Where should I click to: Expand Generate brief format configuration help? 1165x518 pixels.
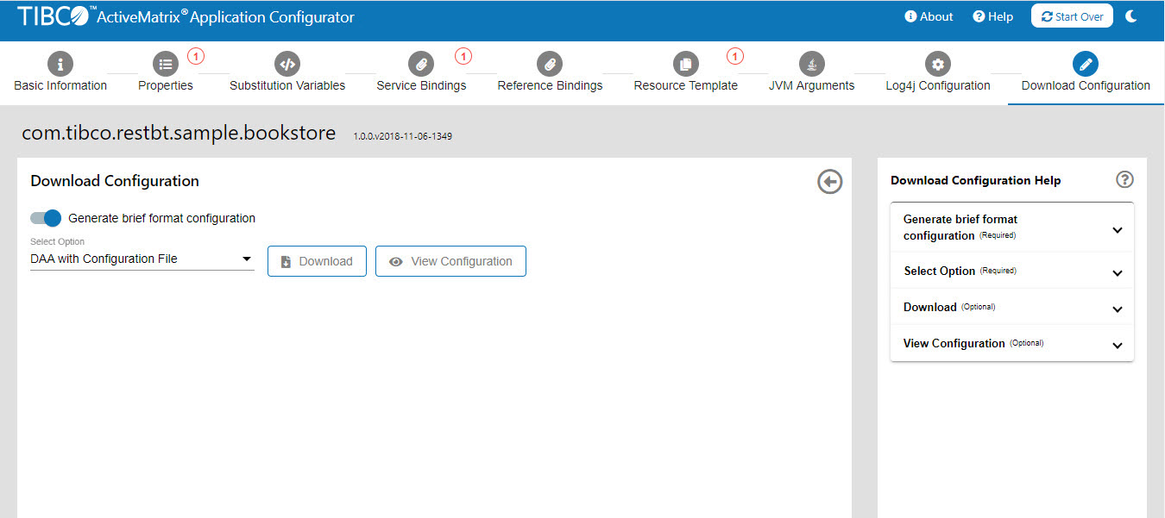pos(1012,228)
